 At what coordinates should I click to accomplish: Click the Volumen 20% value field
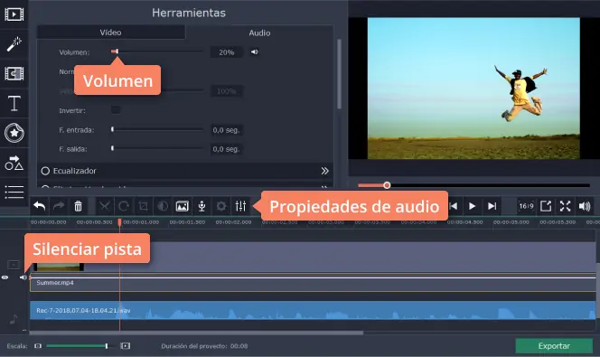coord(227,52)
